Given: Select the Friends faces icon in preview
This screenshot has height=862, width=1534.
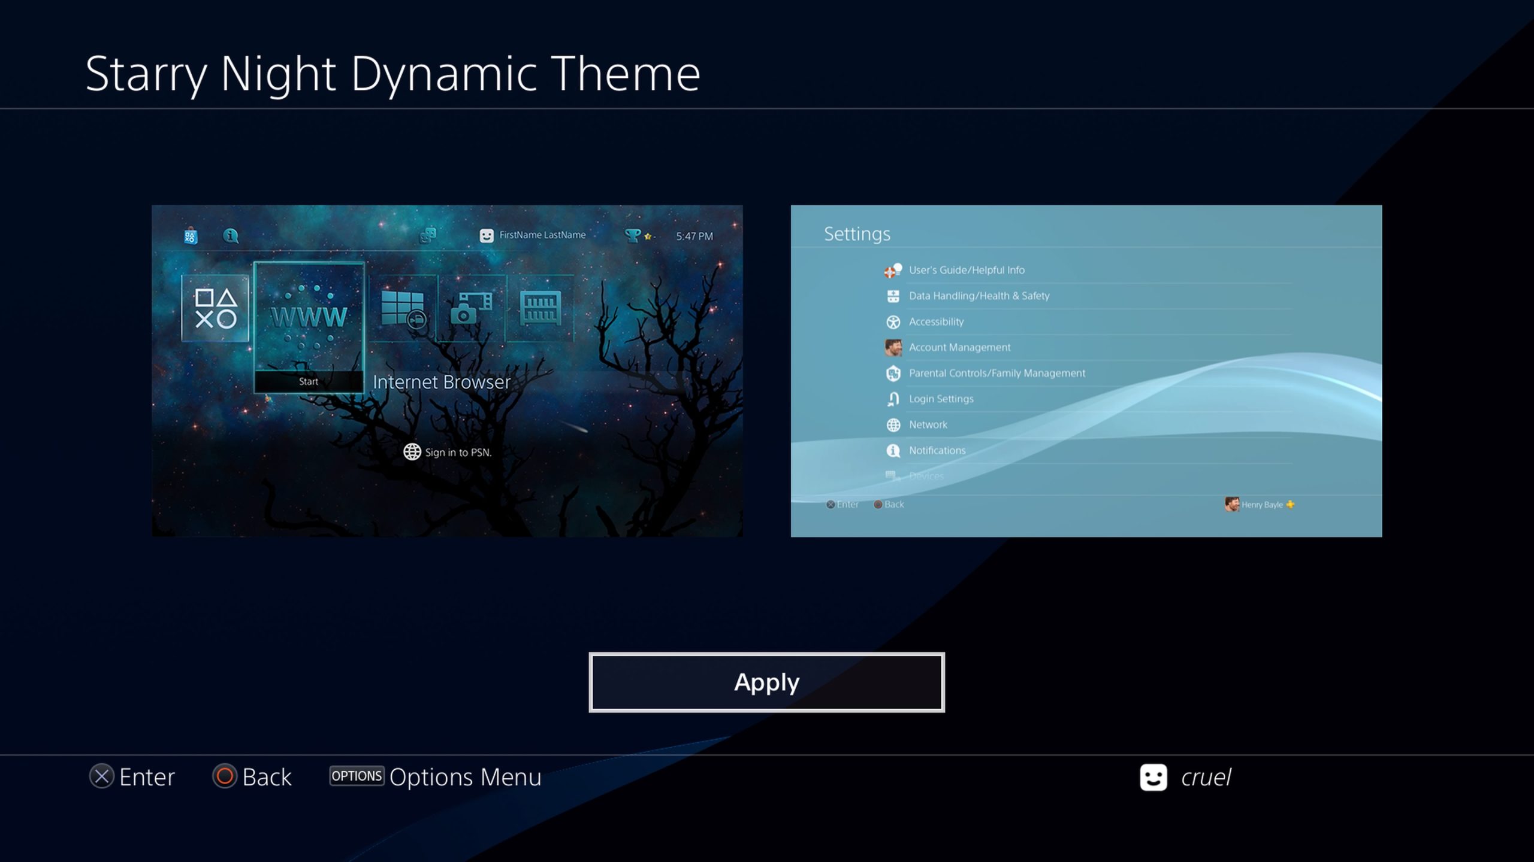Looking at the screenshot, I should point(427,235).
